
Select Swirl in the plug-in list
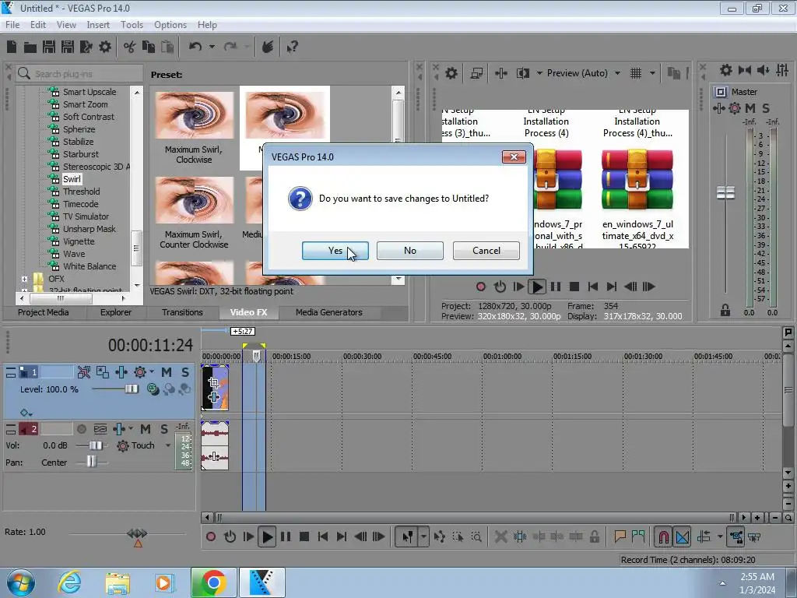pyautogui.click(x=72, y=179)
